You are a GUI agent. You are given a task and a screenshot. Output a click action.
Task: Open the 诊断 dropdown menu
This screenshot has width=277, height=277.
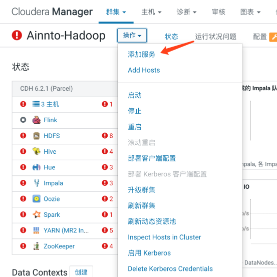tap(186, 12)
